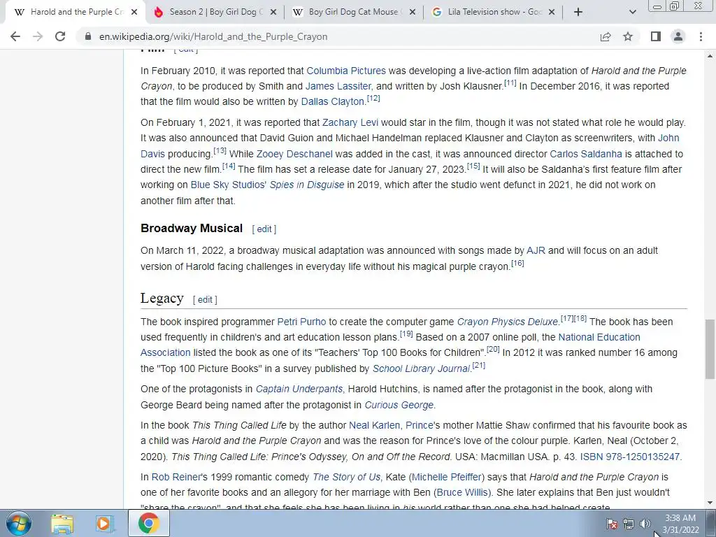Click the scrollbar down arrow
Screen dimensions: 716x537
tap(710, 503)
